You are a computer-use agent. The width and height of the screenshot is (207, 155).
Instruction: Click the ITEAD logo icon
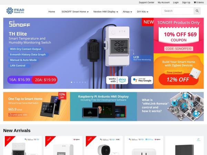(x=10, y=11)
